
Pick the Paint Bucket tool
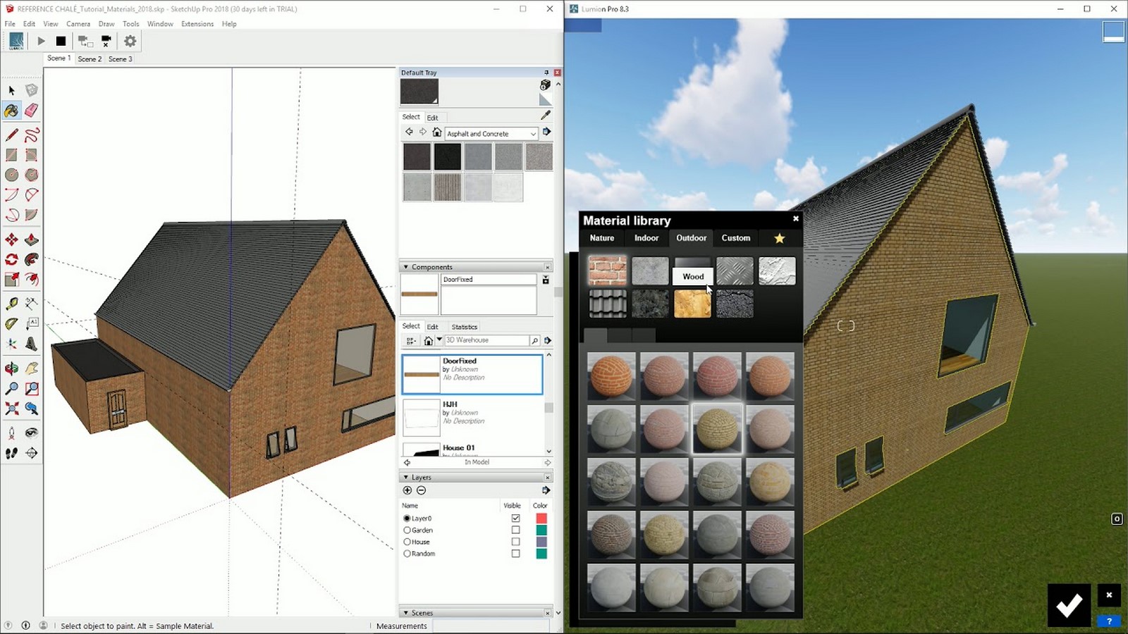coord(11,111)
